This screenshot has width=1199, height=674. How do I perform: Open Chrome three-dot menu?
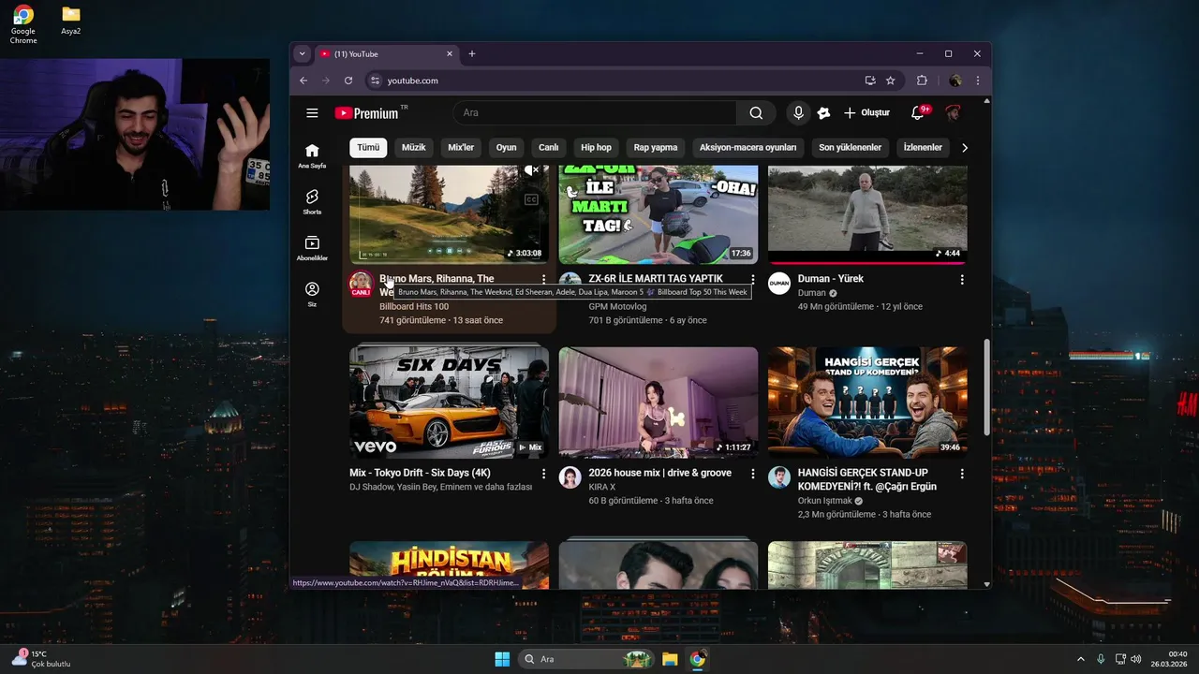[978, 81]
